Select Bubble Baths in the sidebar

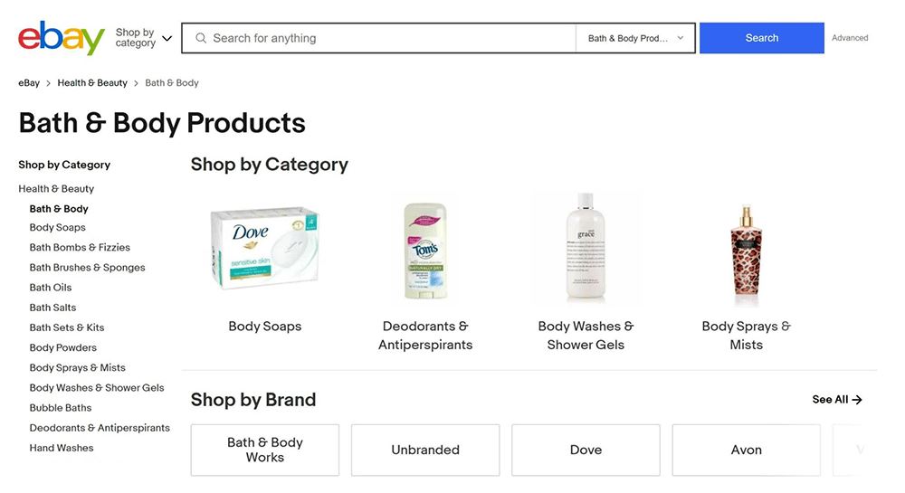tap(61, 408)
